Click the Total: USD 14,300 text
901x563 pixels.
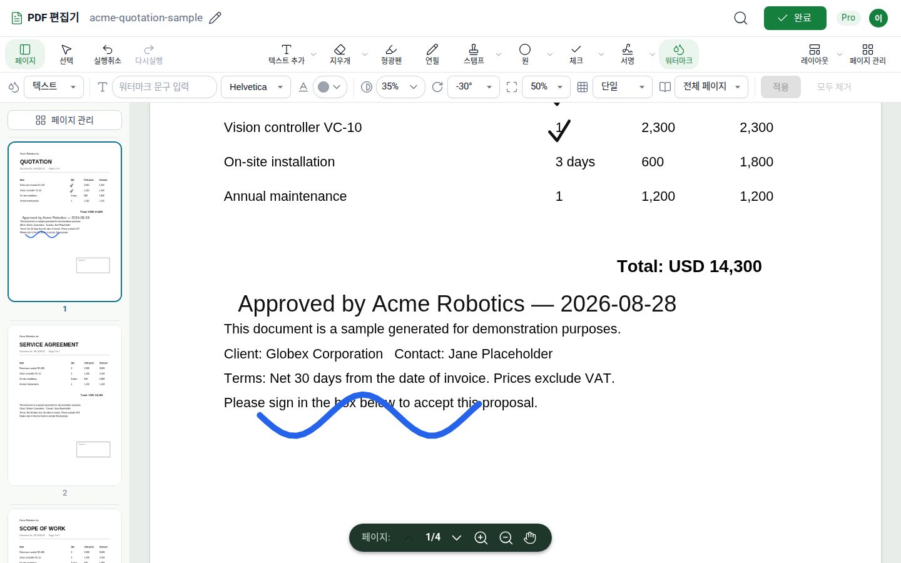(x=690, y=266)
